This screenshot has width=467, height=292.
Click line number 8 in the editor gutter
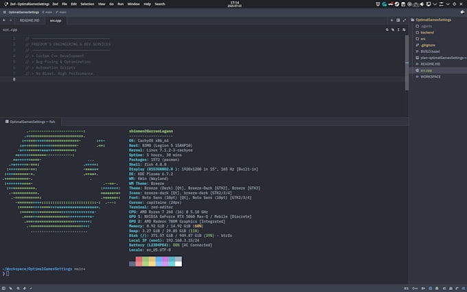pyautogui.click(x=14, y=79)
